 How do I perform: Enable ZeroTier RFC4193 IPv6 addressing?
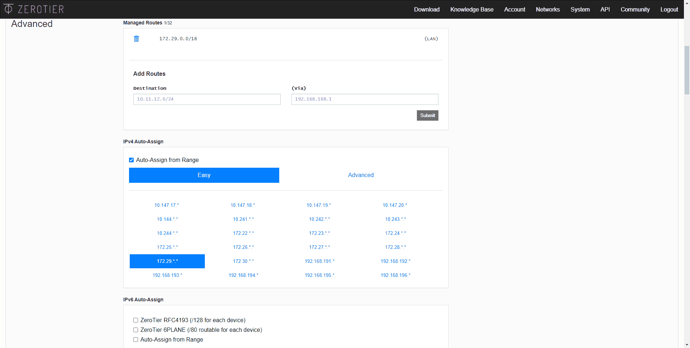click(135, 320)
